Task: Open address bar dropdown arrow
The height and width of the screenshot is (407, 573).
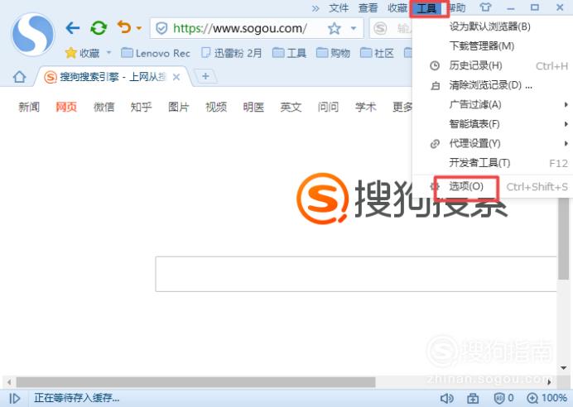Action: pos(354,28)
